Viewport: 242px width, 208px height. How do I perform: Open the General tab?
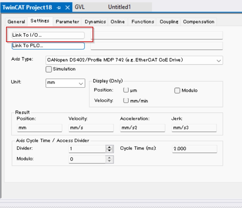pos(16,22)
